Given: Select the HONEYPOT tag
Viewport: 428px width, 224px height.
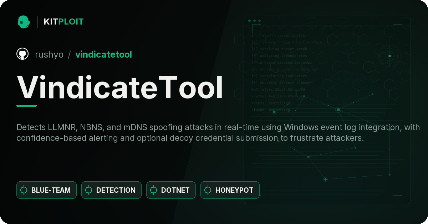Looking at the screenshot, I should pyautogui.click(x=230, y=190).
